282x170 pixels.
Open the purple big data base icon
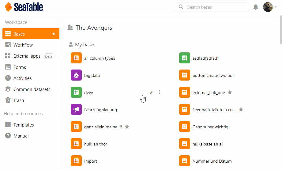tap(76, 75)
